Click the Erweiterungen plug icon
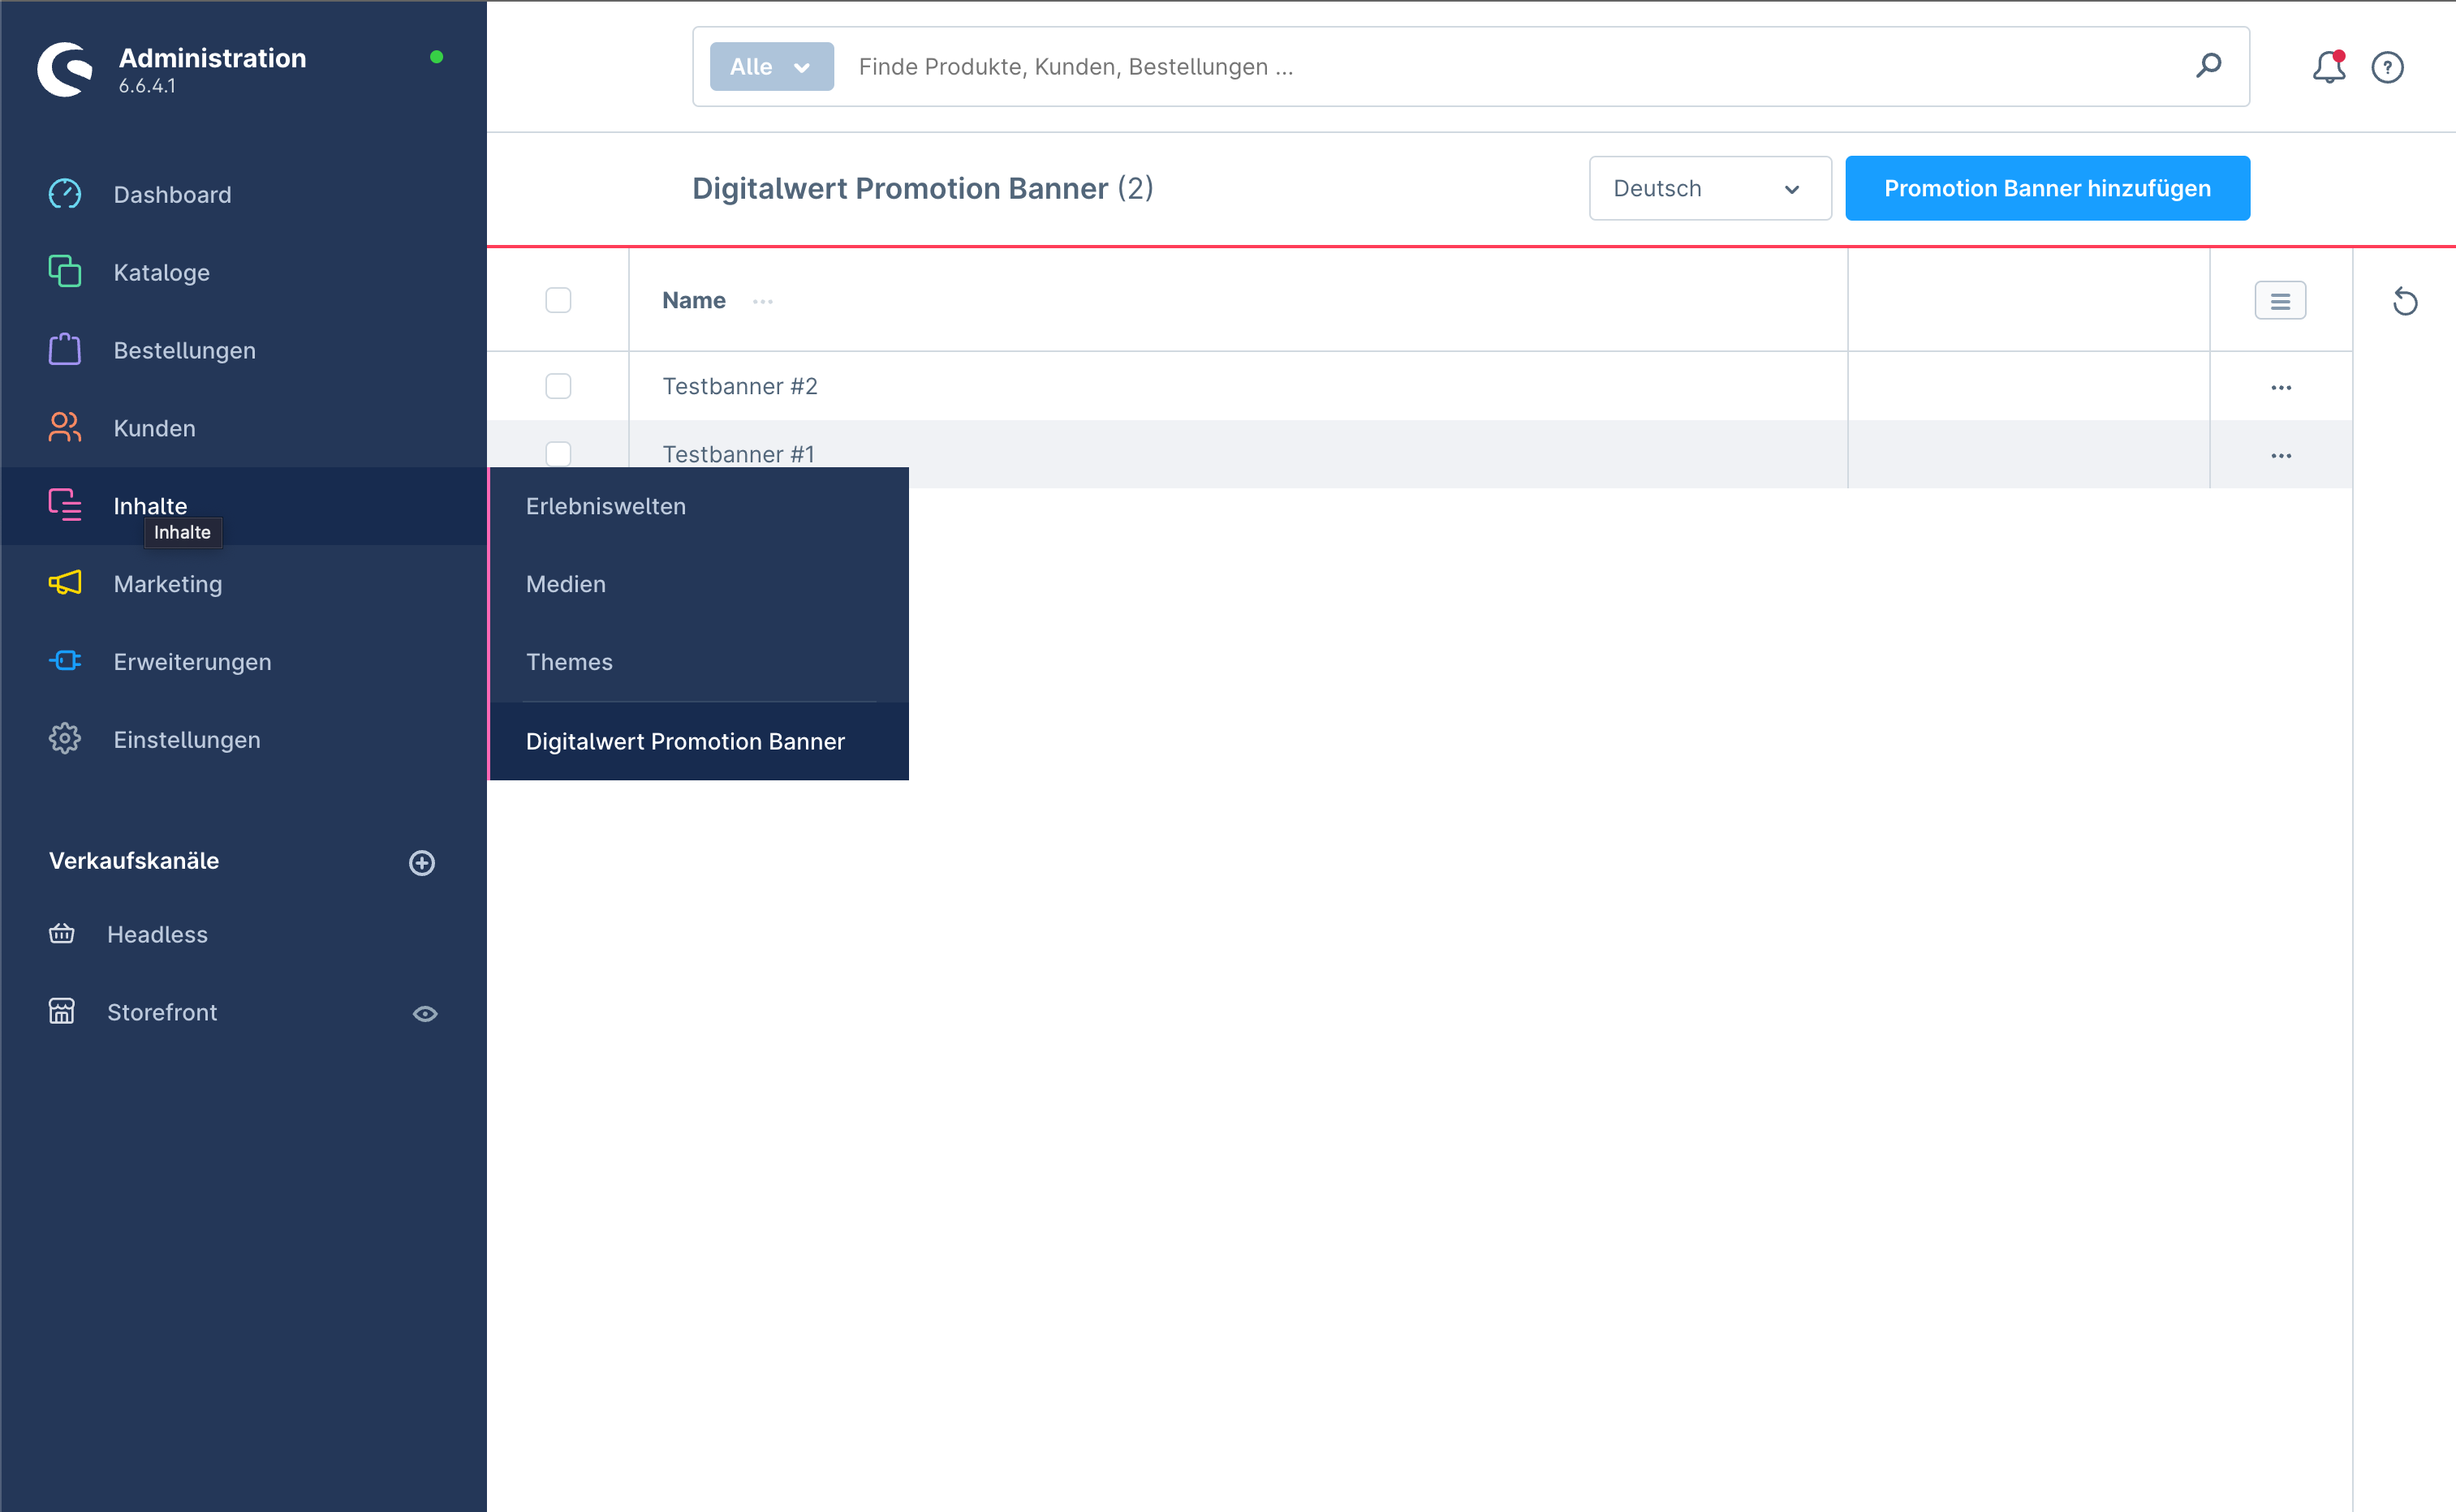2456x1512 pixels. point(65,661)
